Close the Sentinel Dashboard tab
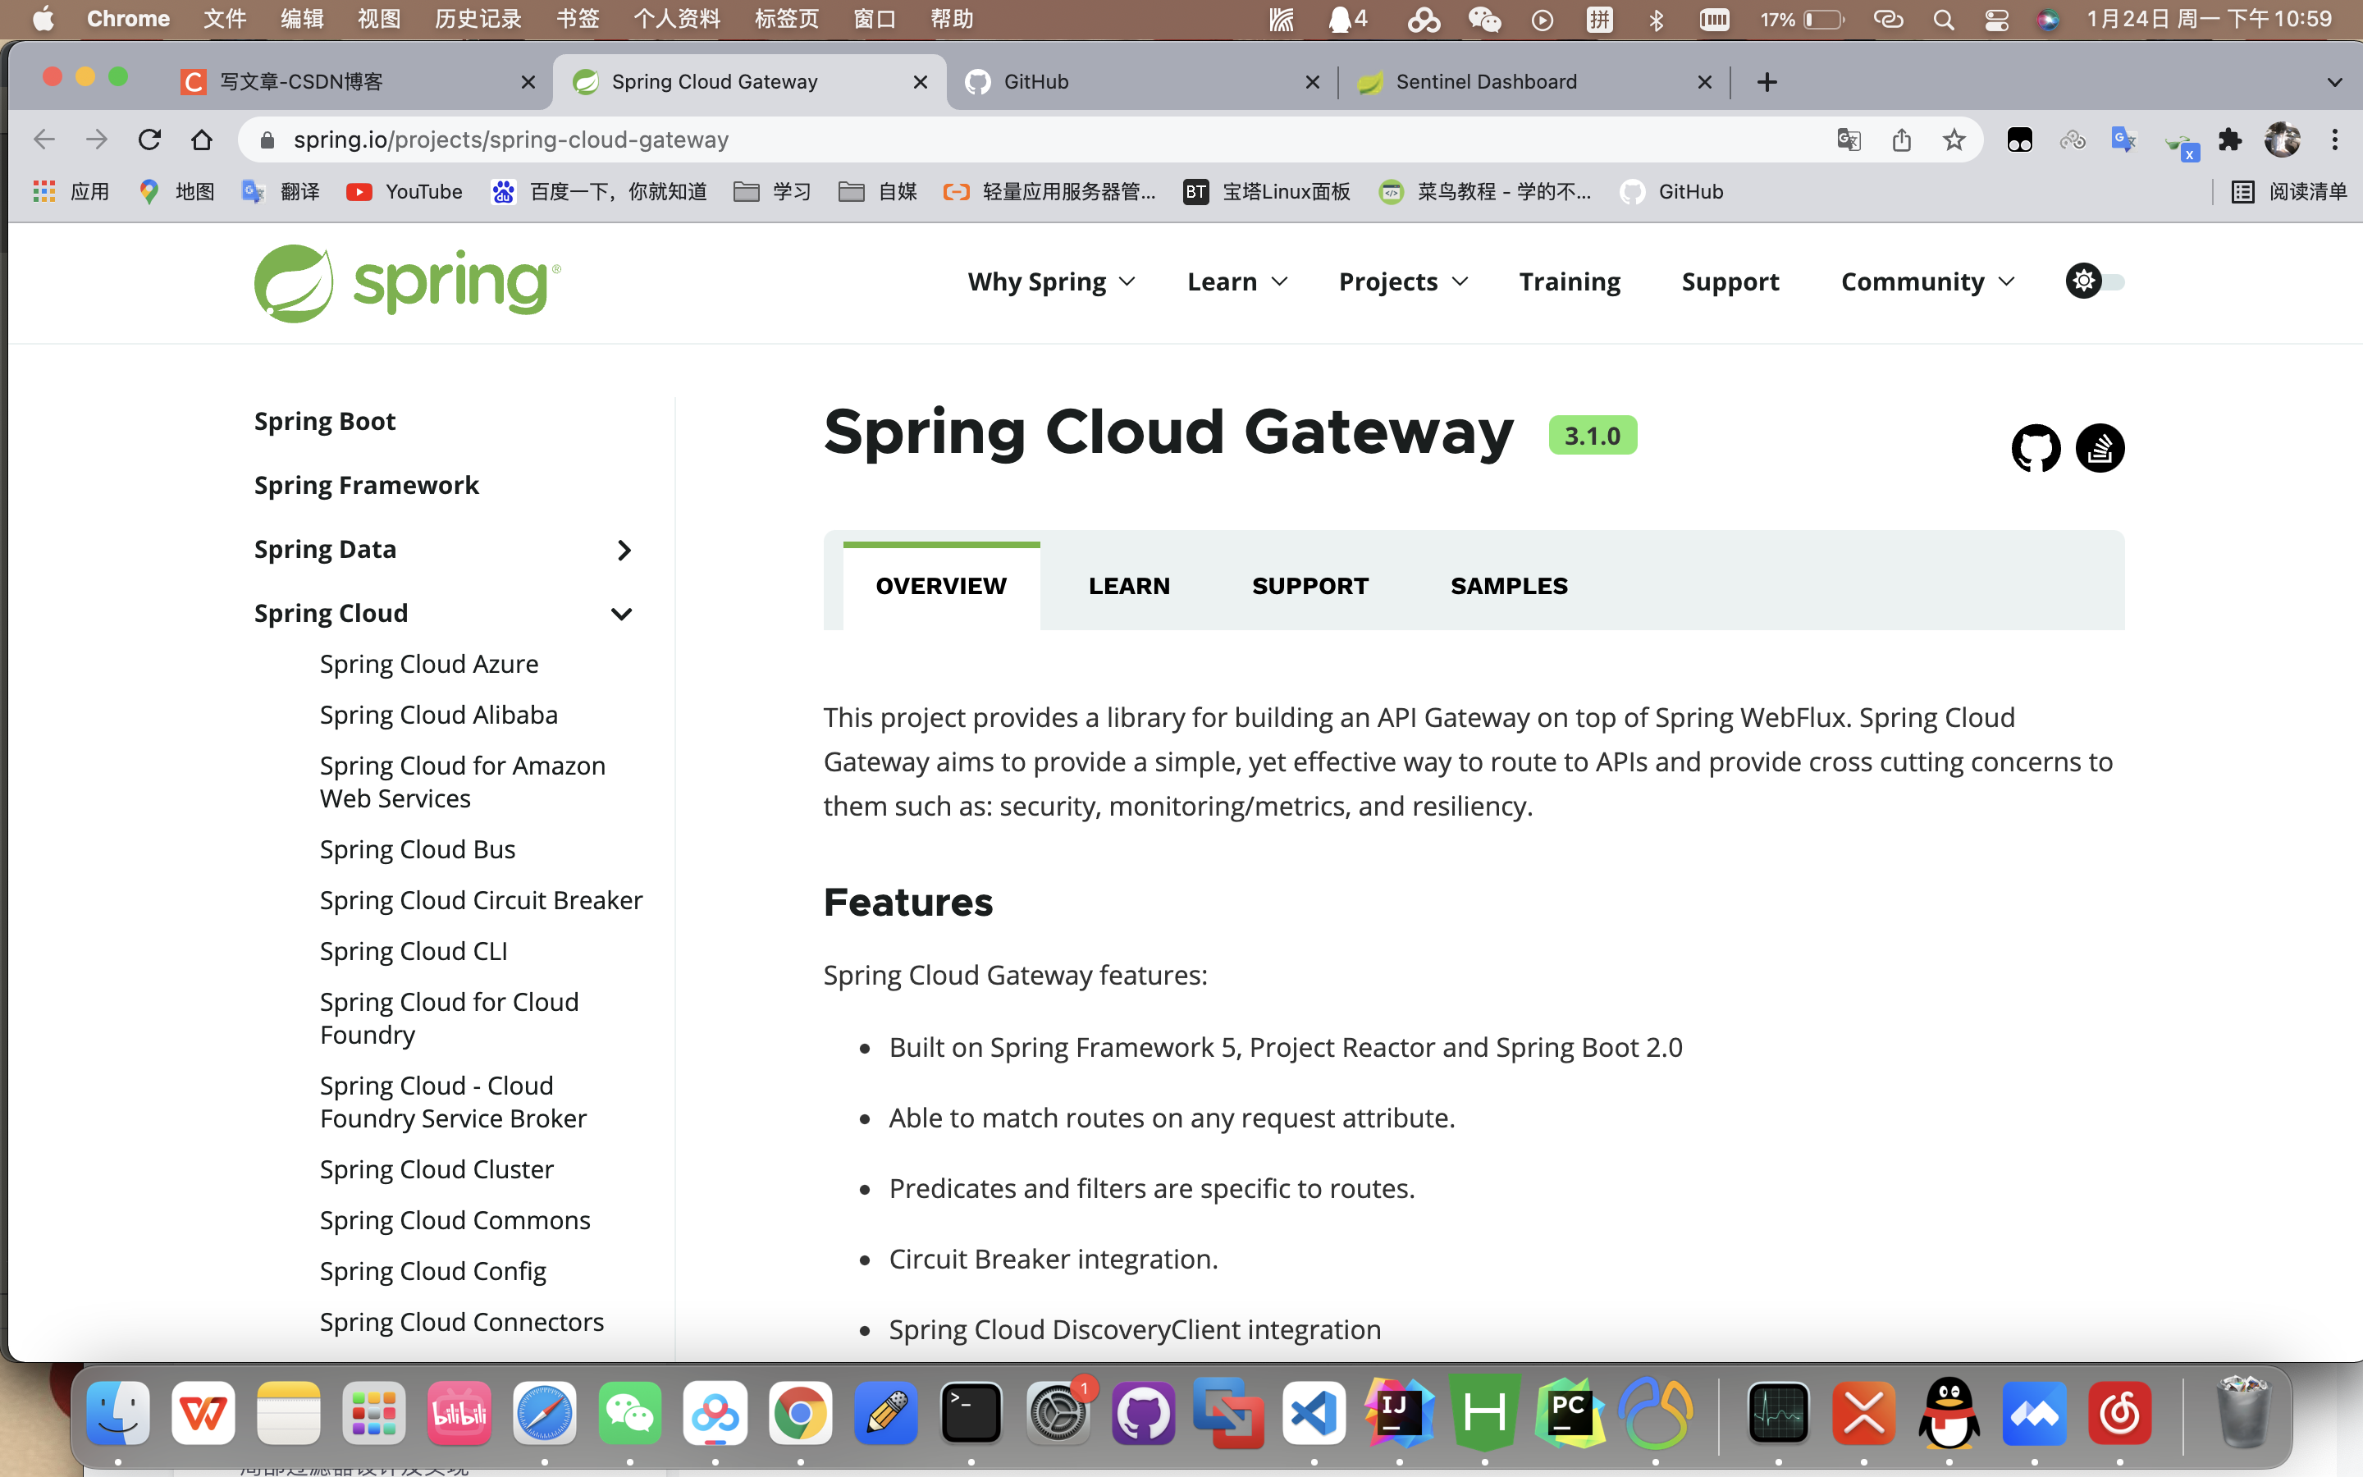This screenshot has width=2363, height=1477. tap(1705, 82)
